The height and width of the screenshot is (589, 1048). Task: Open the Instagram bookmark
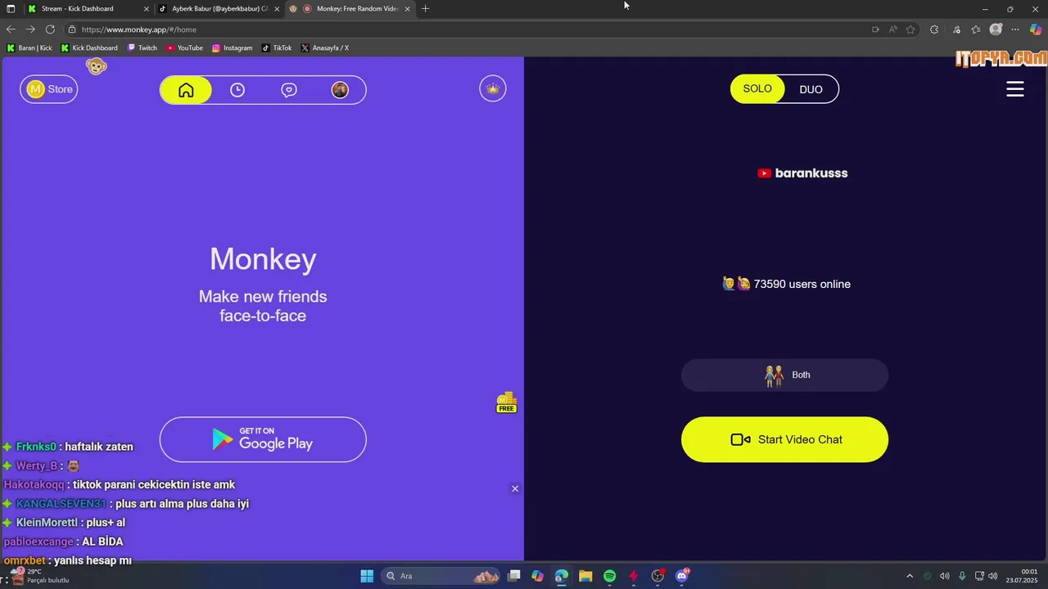tap(232, 47)
